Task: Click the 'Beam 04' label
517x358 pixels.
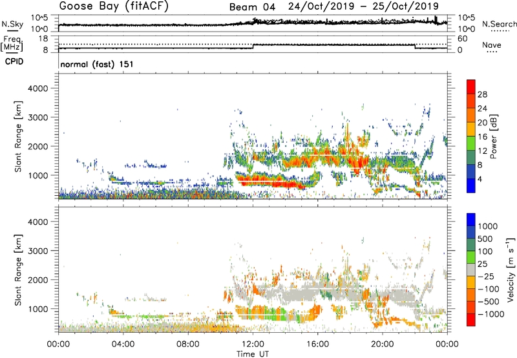Action: click(x=252, y=7)
